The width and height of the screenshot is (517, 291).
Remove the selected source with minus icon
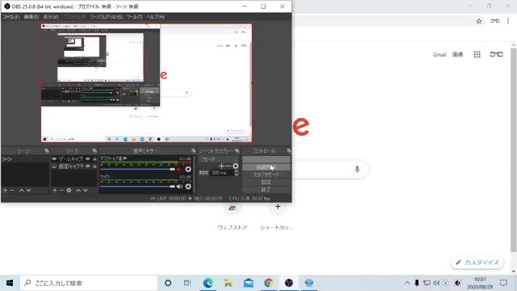(61, 191)
